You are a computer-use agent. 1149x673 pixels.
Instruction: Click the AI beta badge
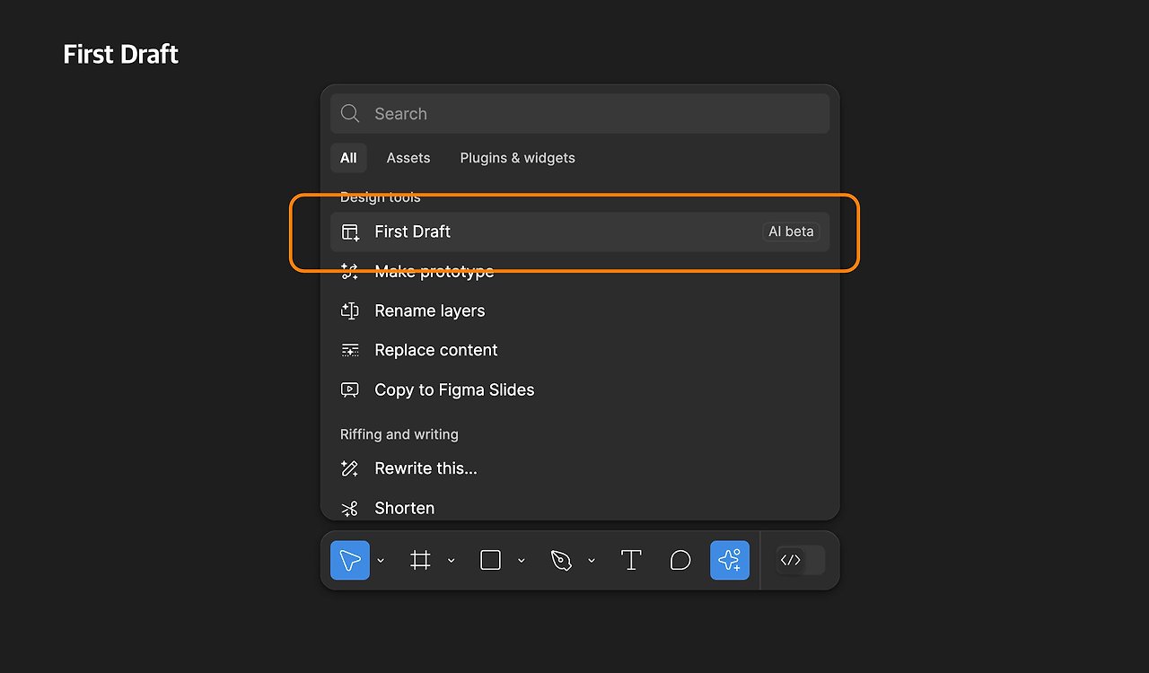tap(791, 232)
